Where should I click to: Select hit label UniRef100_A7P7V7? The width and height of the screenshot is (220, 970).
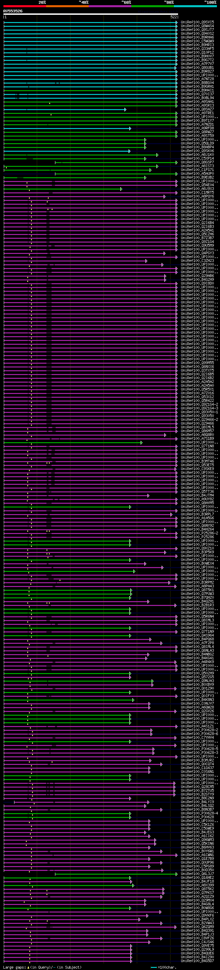click(197, 64)
